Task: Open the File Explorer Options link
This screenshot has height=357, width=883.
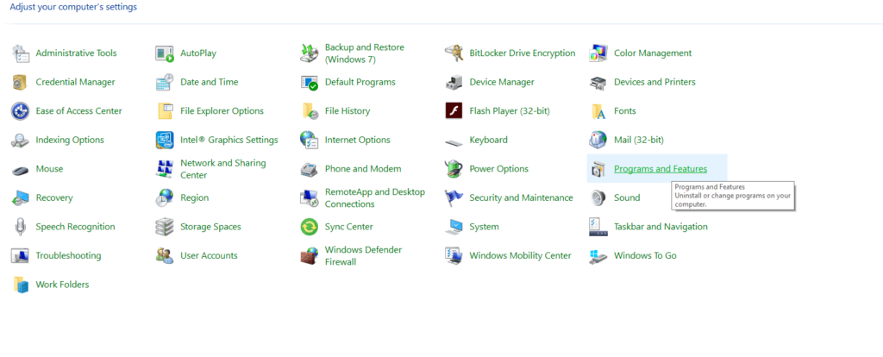Action: [222, 111]
